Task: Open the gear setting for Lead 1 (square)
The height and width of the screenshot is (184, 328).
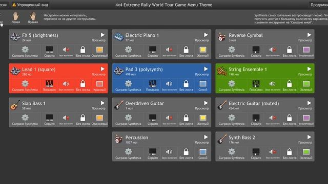Action: click(x=25, y=84)
